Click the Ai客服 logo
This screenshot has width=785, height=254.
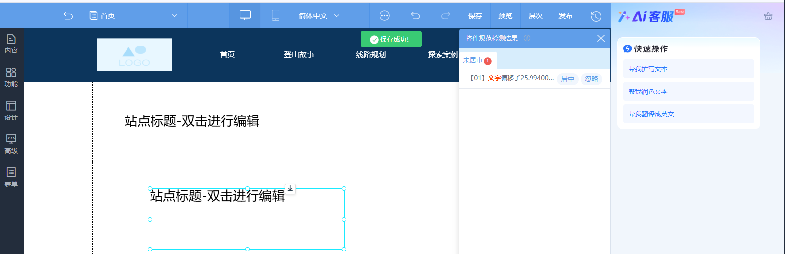pos(651,16)
